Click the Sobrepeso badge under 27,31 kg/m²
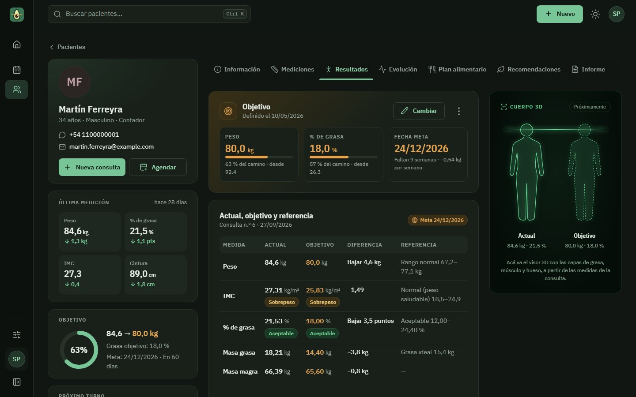Screen dimensions: 636x397 [x=282, y=302]
